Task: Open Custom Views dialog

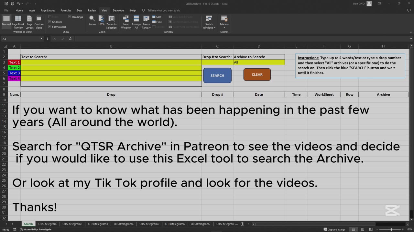Action: 39,22
